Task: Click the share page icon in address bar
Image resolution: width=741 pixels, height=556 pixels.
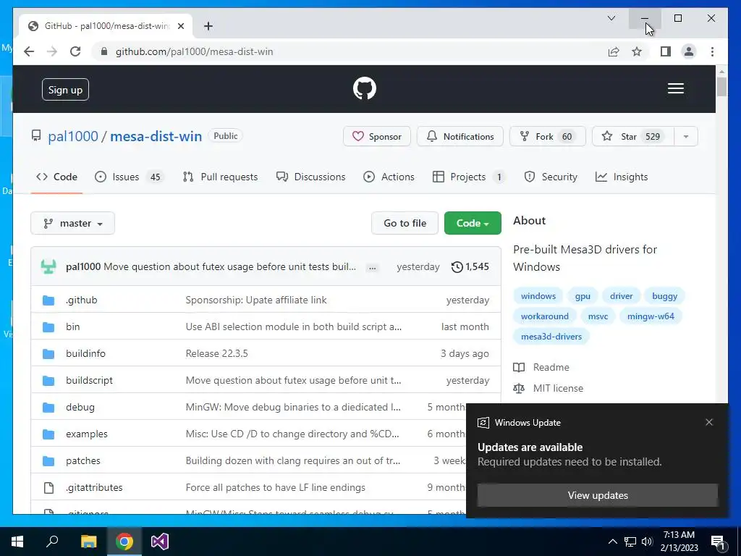Action: (614, 51)
